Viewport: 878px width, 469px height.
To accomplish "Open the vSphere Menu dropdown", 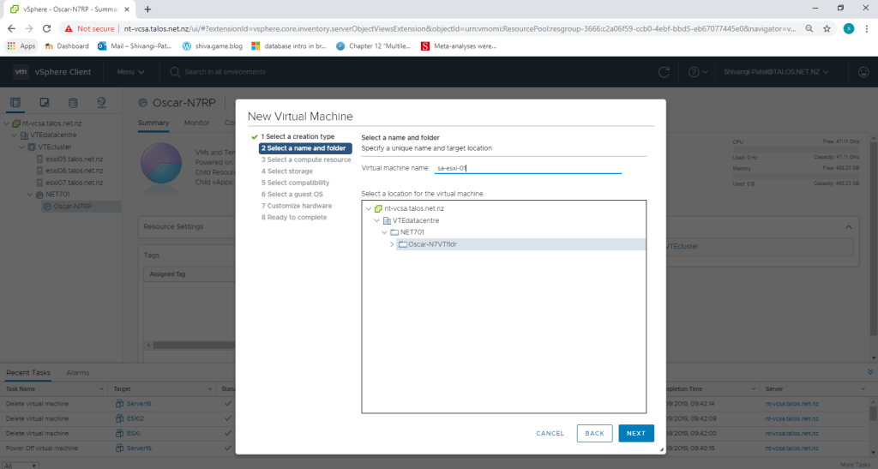I will coord(130,72).
